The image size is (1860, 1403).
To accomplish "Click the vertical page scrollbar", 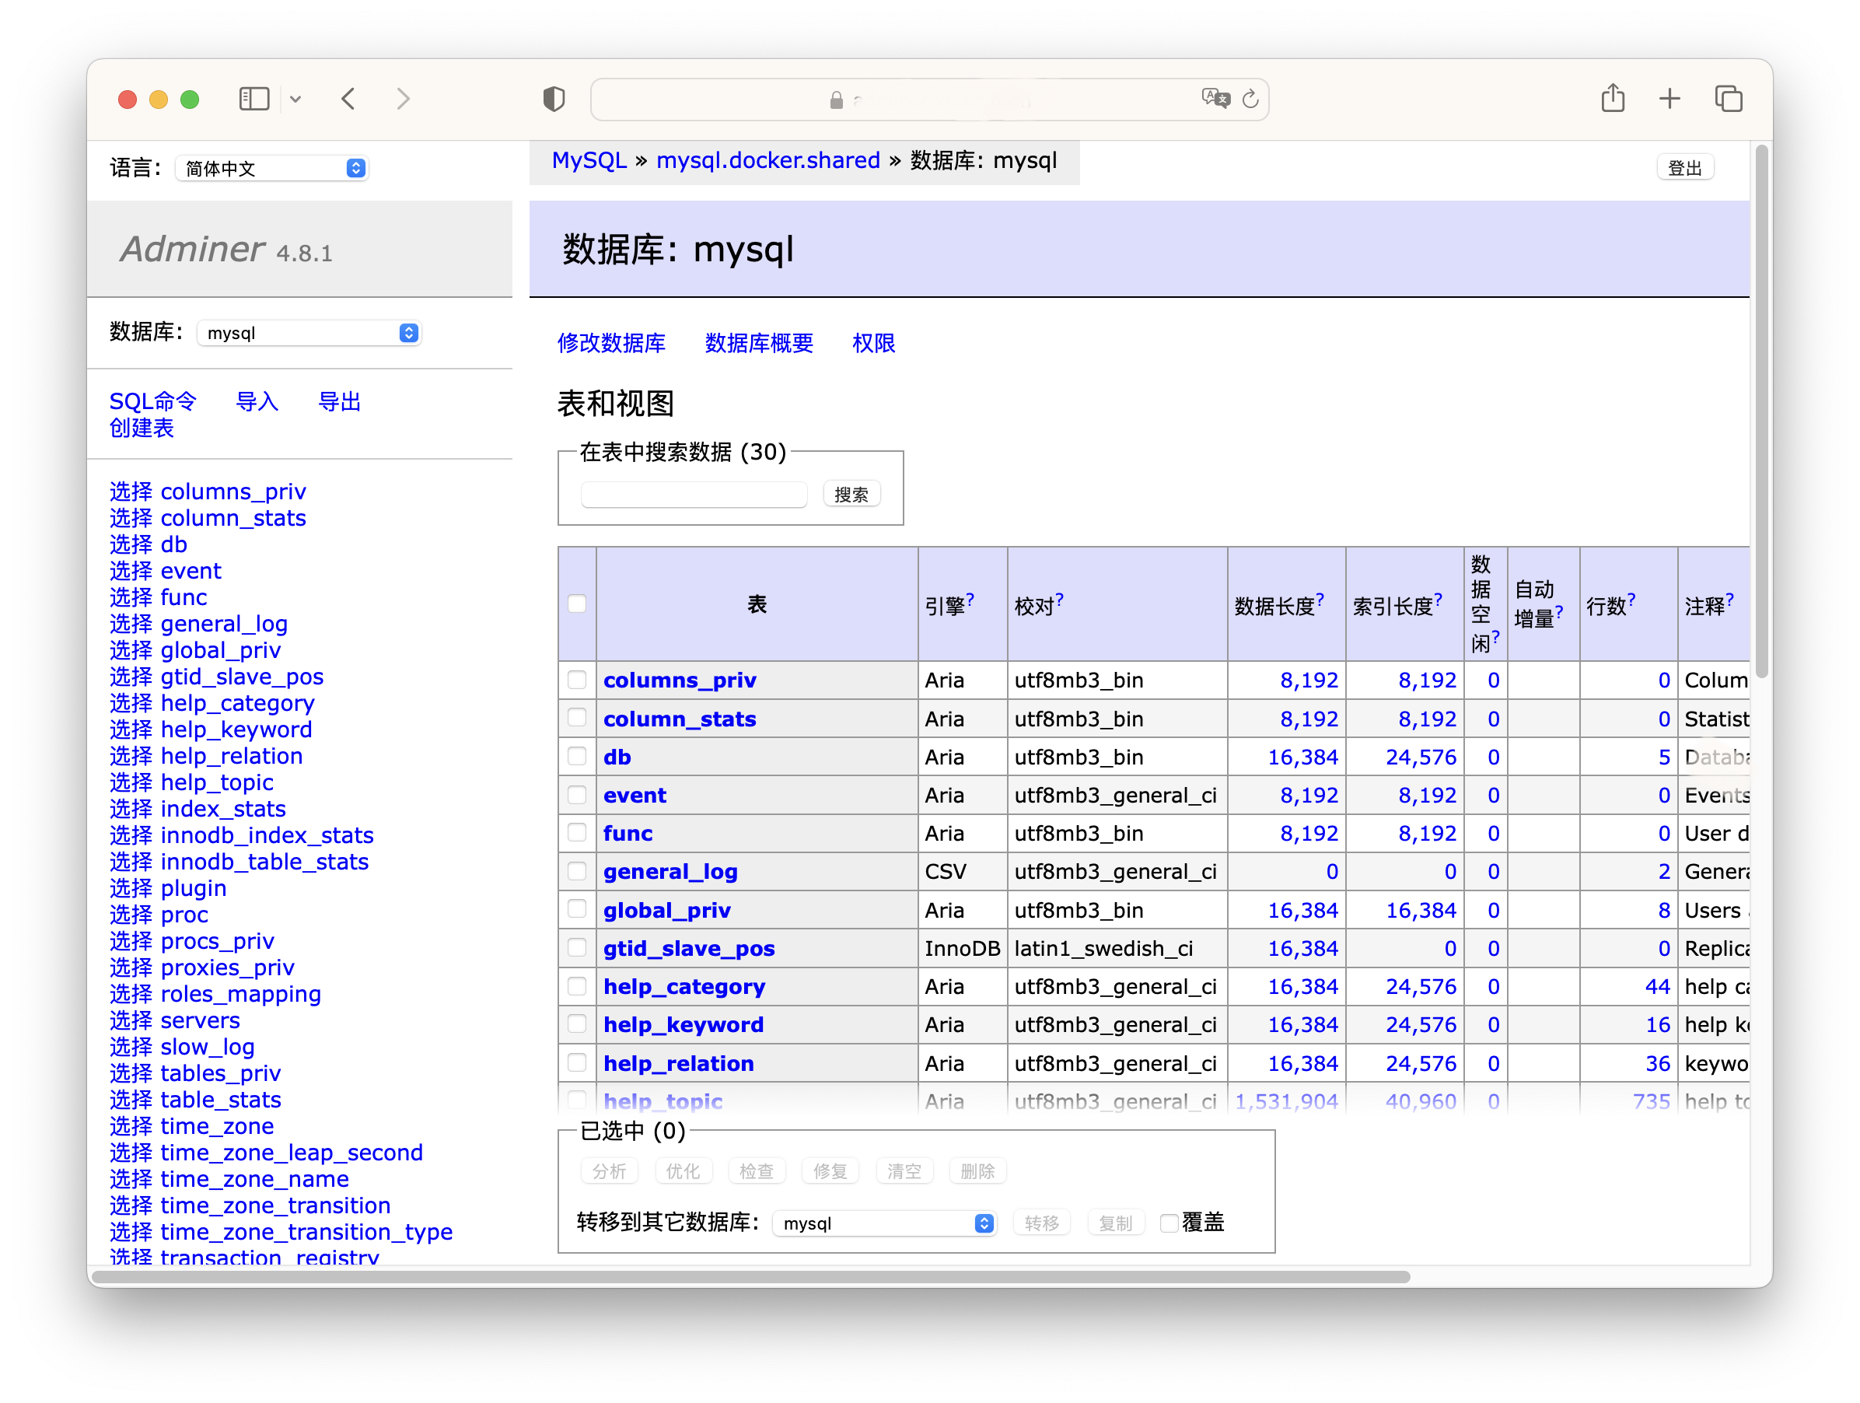I will (1761, 412).
